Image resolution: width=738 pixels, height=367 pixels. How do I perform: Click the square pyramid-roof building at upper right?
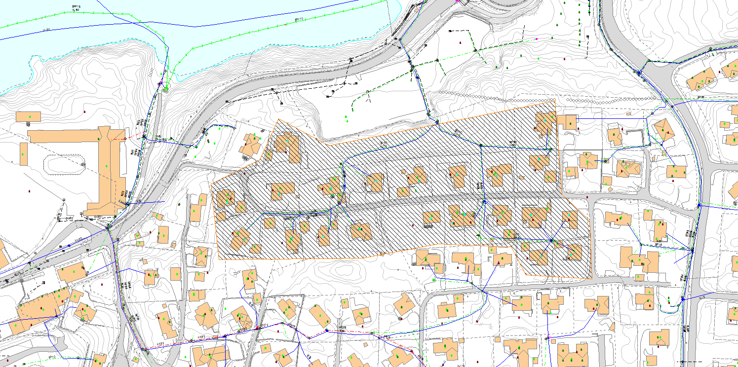(663, 129)
